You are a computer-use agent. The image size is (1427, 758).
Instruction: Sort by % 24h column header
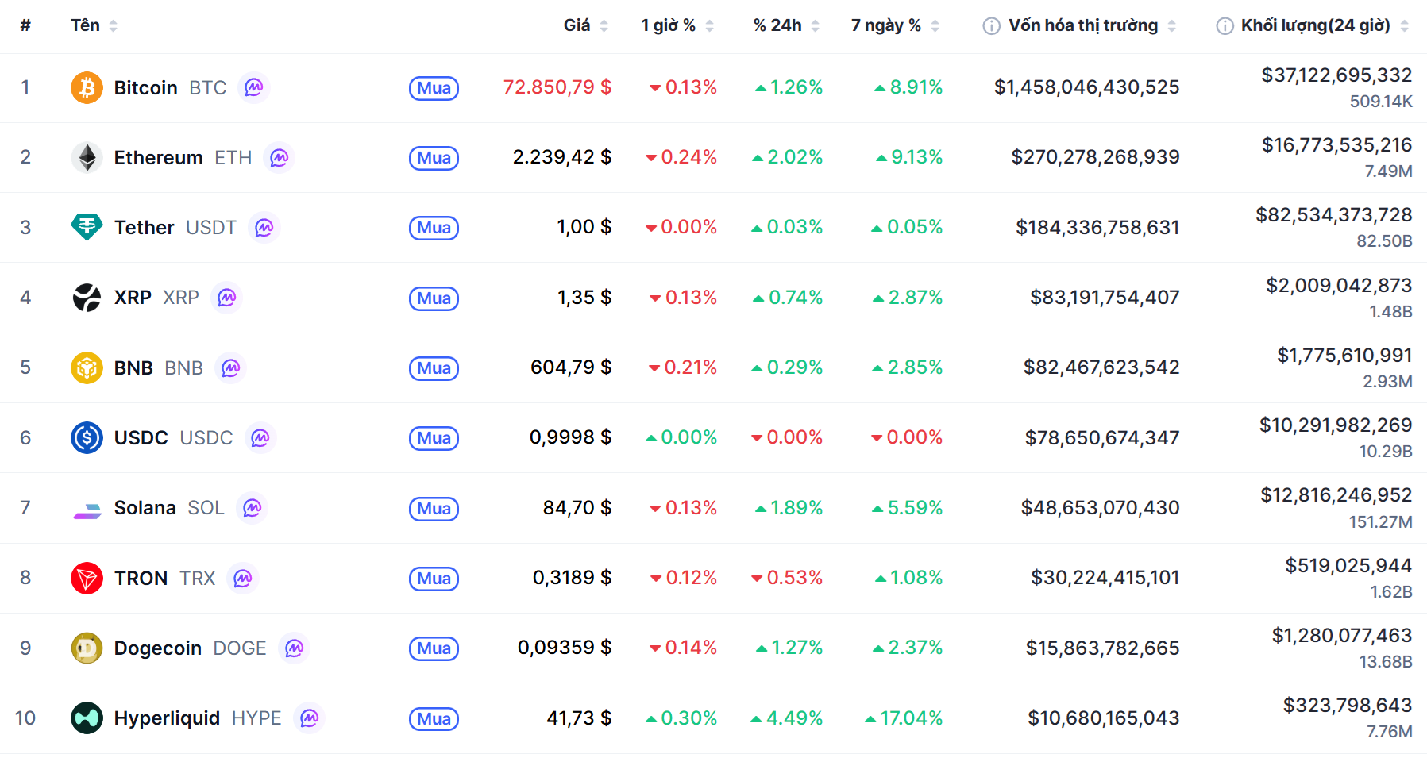coord(777,25)
